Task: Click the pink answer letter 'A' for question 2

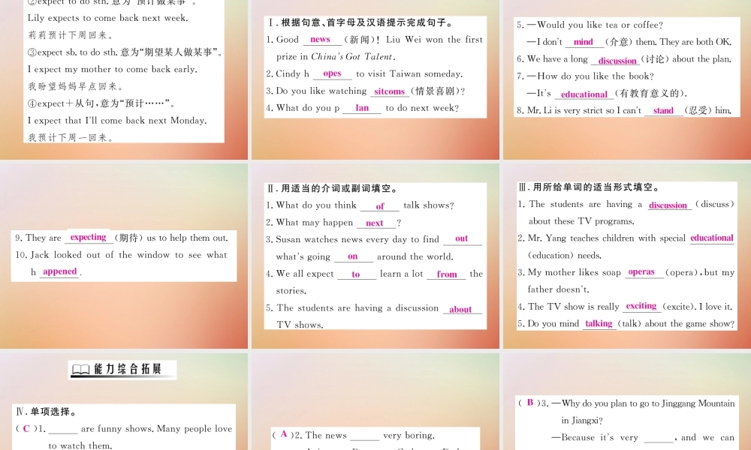Action: pyautogui.click(x=284, y=434)
